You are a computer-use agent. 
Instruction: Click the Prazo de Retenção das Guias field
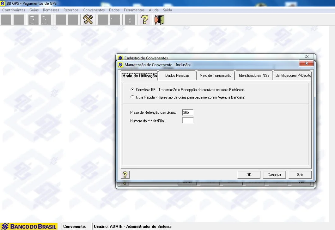188,112
